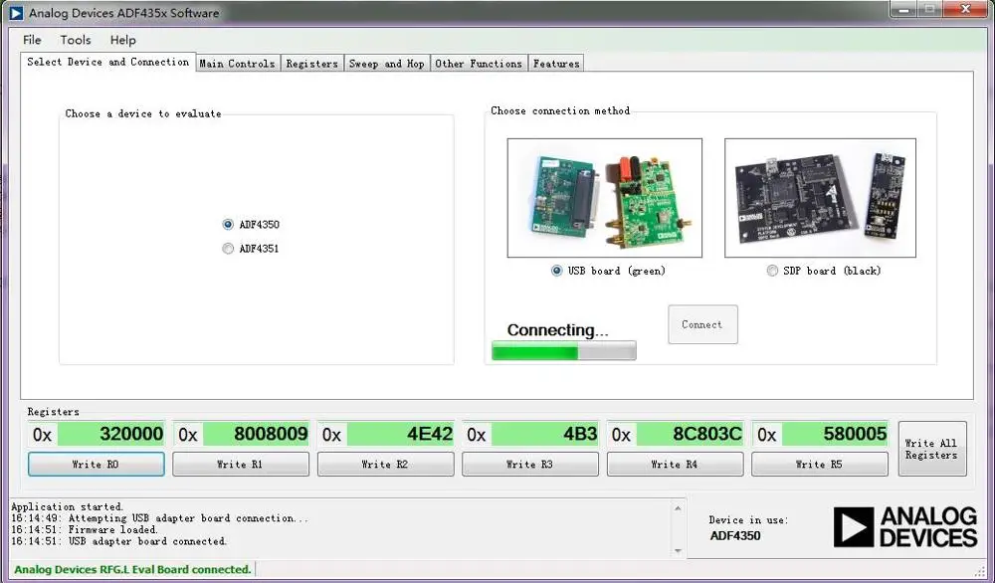
Task: Click the 'Eval Board connected.' status bar message
Action: click(132, 569)
